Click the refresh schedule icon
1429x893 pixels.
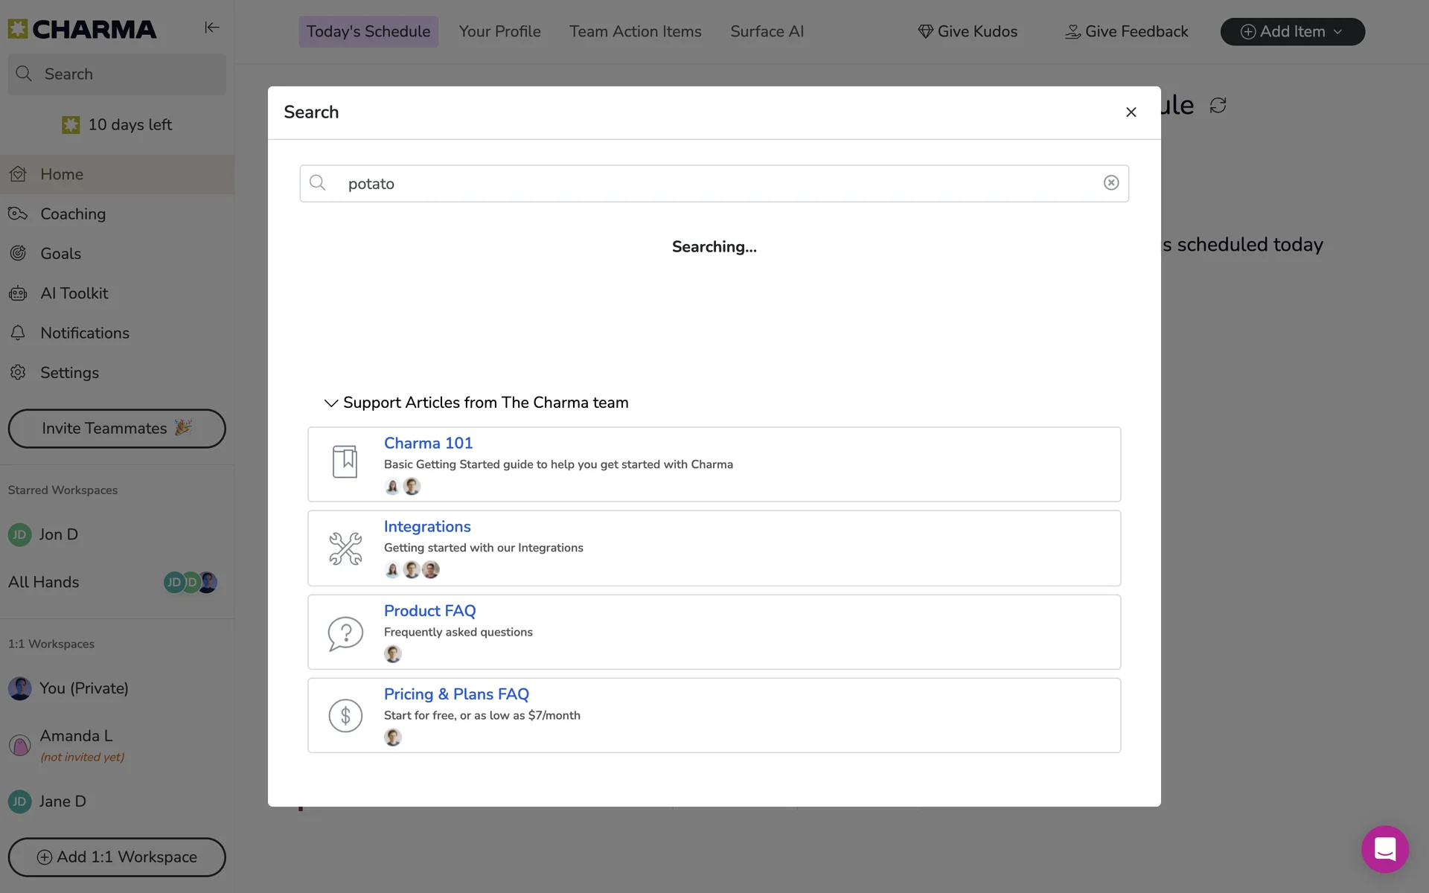coord(1218,106)
